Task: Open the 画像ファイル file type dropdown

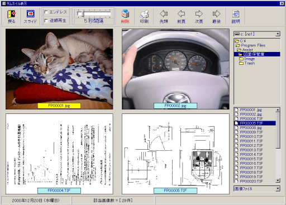Action: click(x=278, y=189)
